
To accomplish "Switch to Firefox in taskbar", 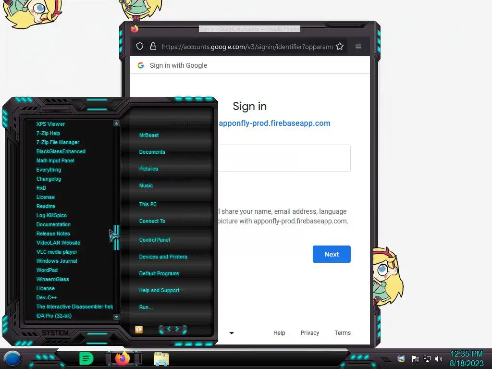I will 123,358.
